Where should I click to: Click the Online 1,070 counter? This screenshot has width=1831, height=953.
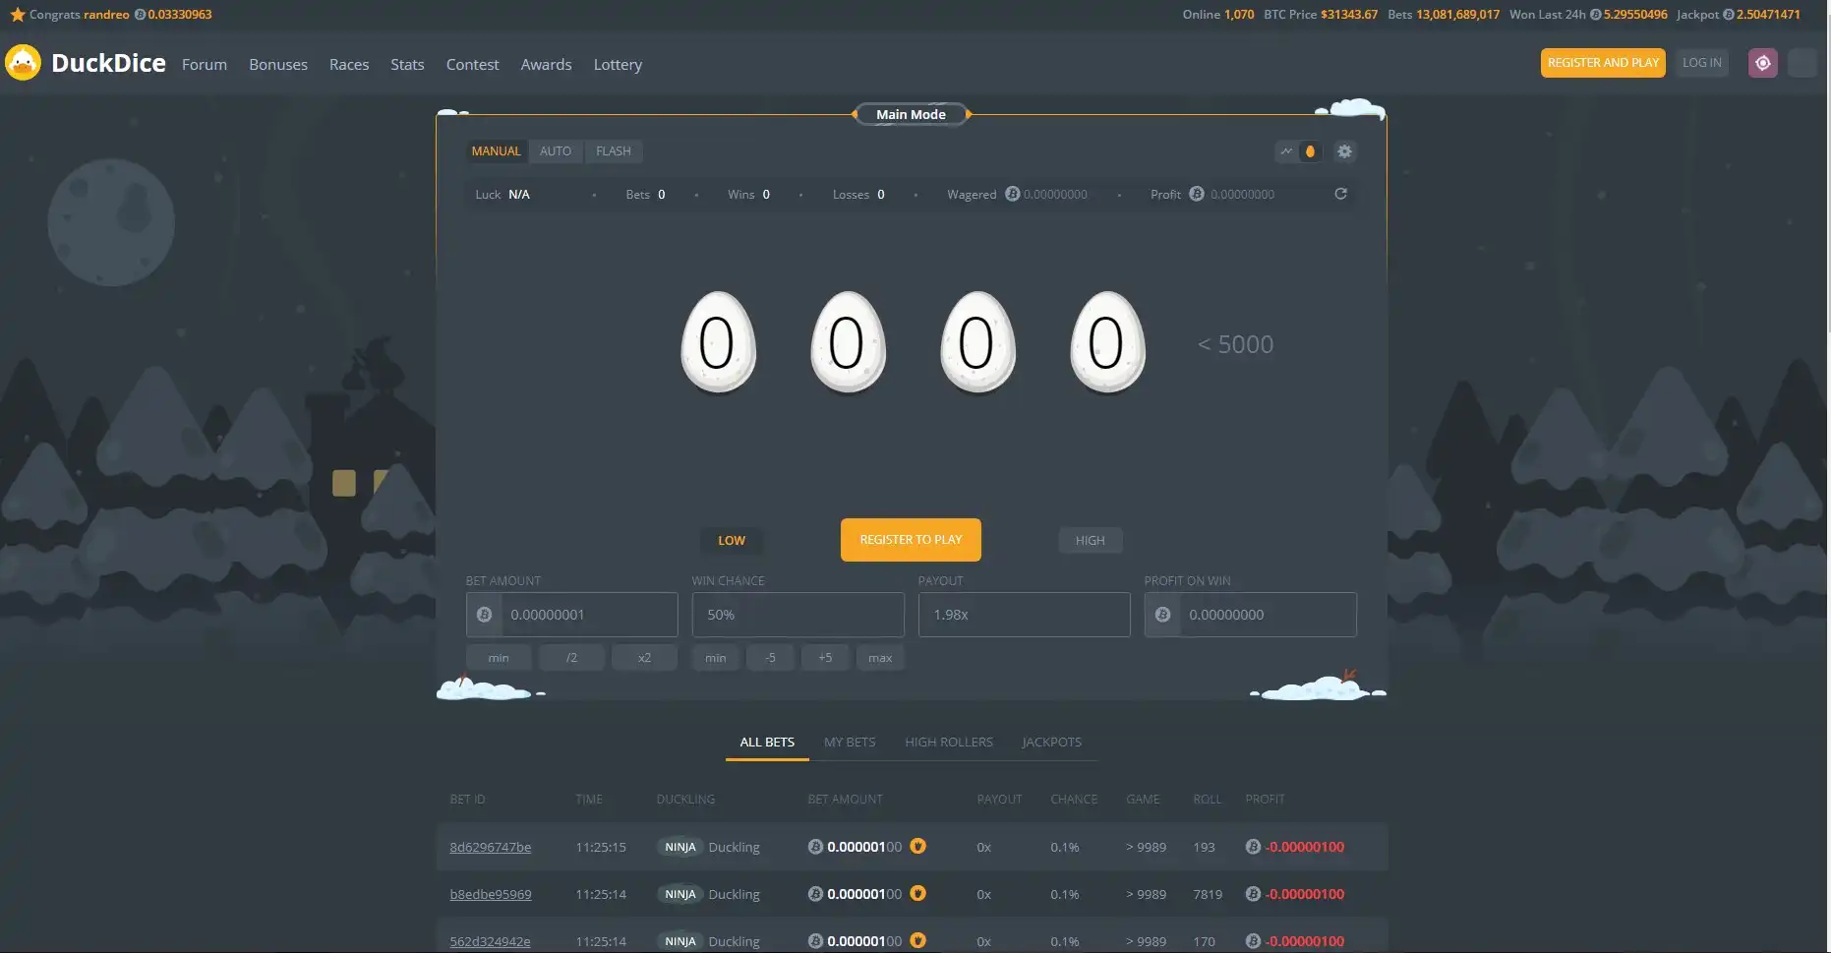(x=1217, y=15)
